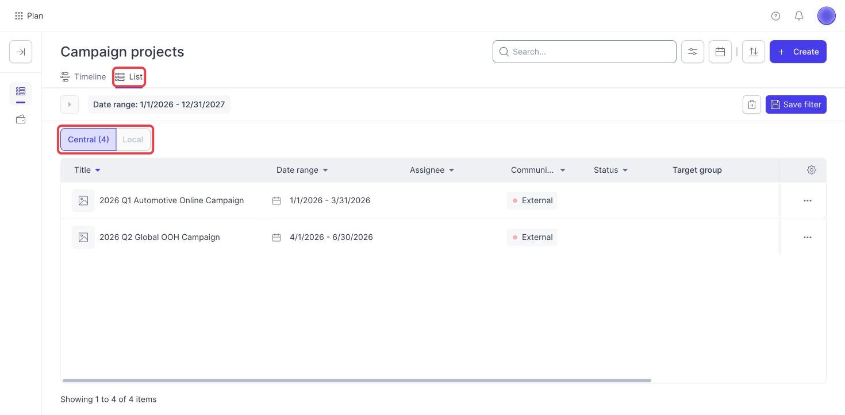
Task: Open the notifications bell
Action: (x=799, y=16)
